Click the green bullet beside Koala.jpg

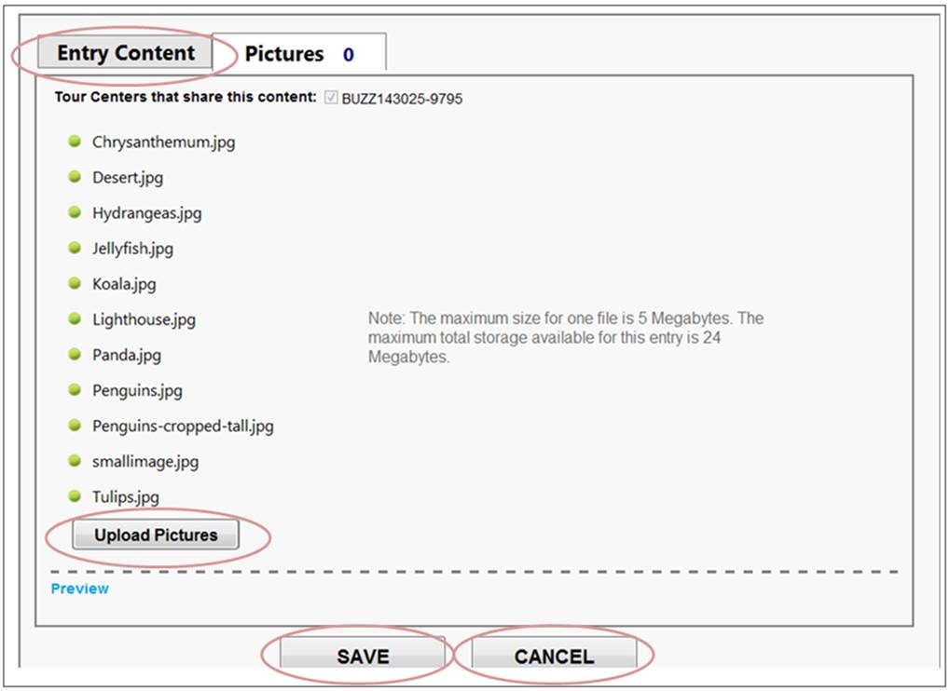coord(75,283)
